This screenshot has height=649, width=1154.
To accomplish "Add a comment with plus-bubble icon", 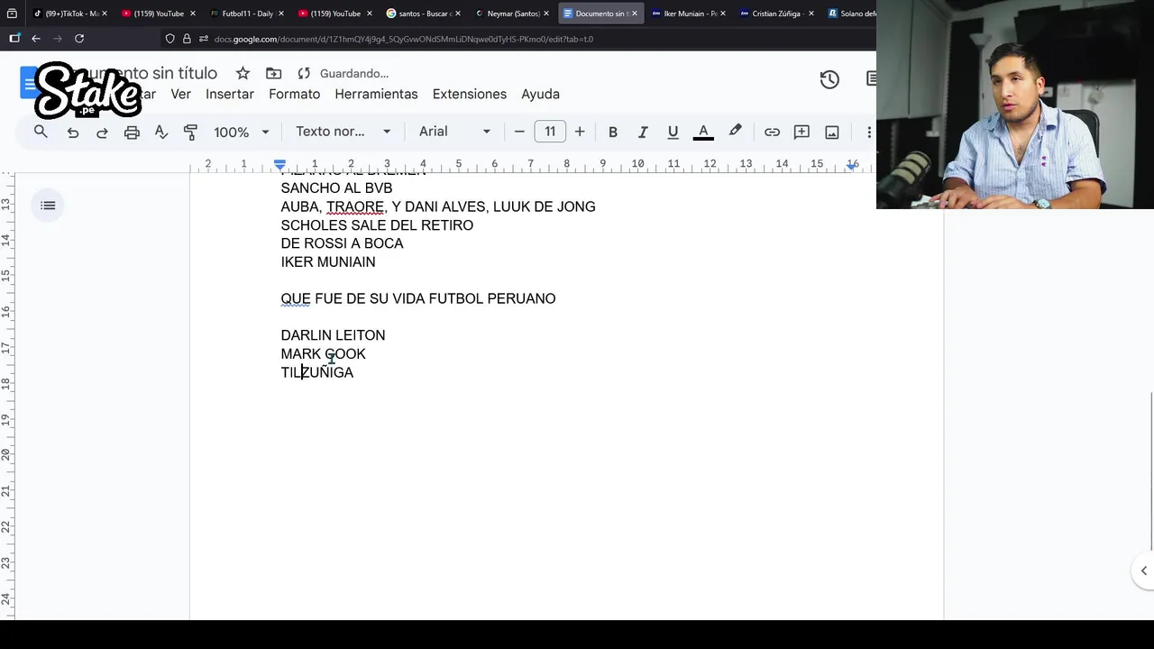I will [x=801, y=132].
